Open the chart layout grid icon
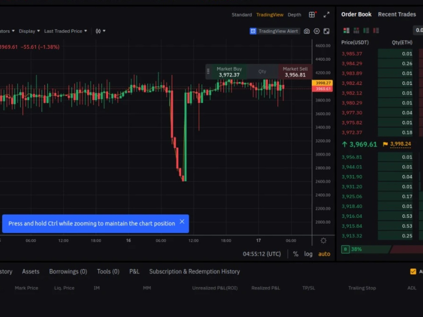 (x=312, y=14)
